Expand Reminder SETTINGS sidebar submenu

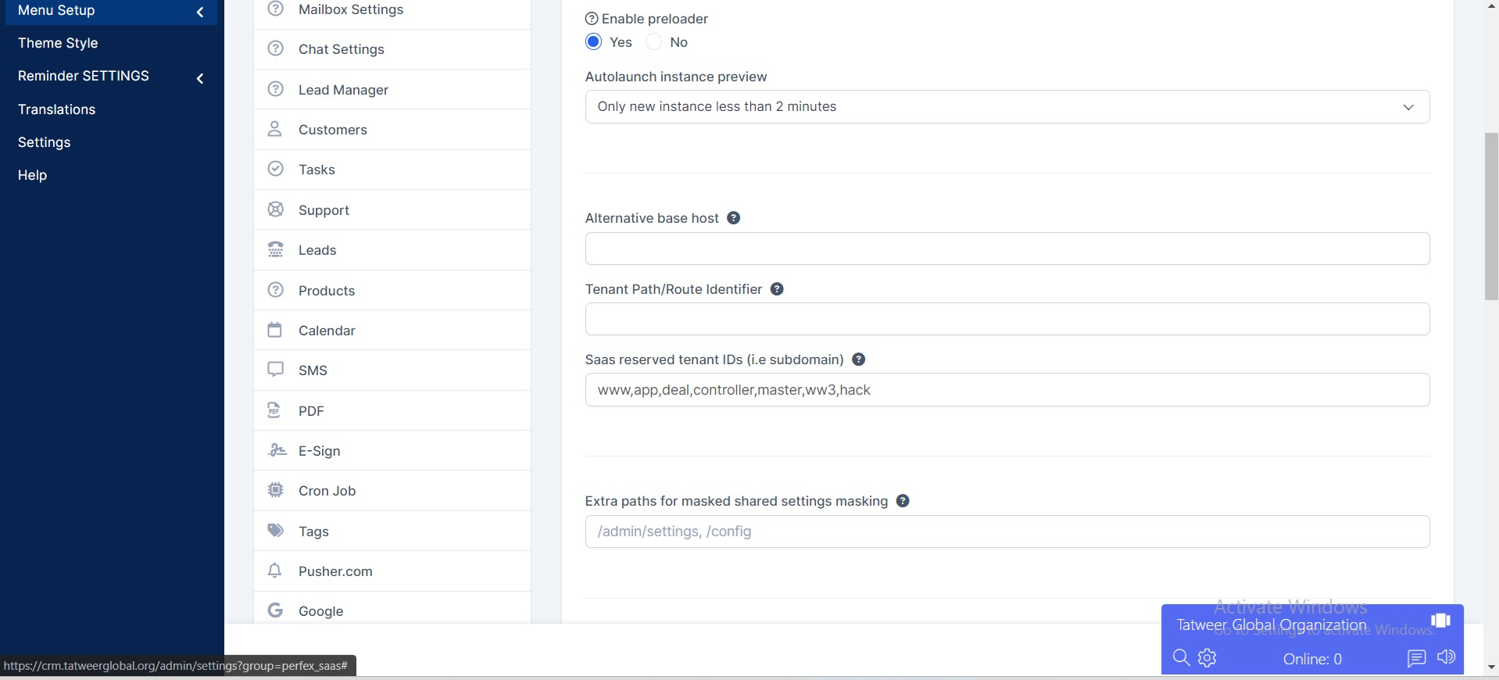(x=111, y=77)
